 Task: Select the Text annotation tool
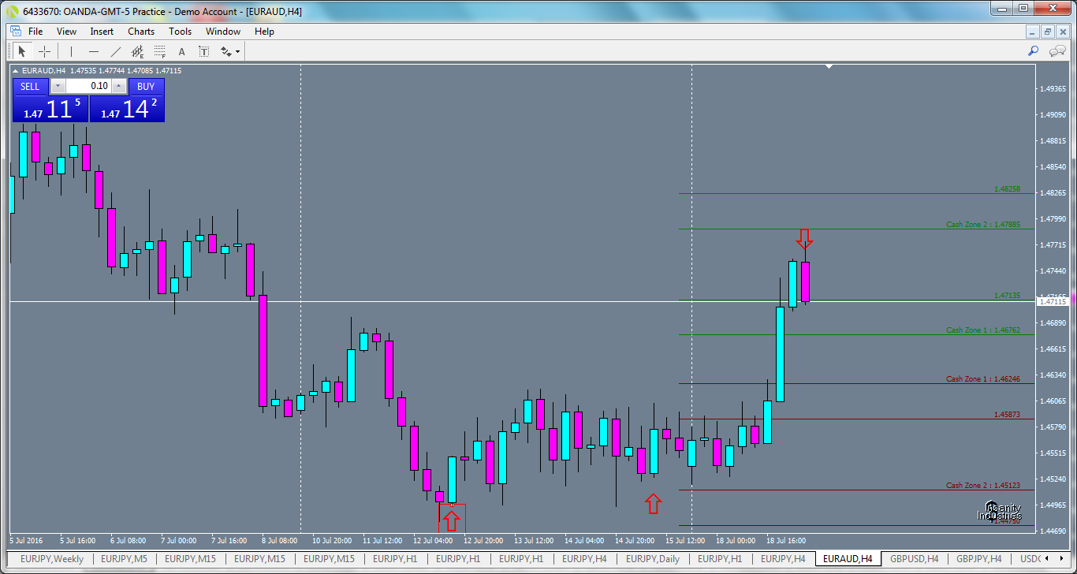[x=181, y=50]
